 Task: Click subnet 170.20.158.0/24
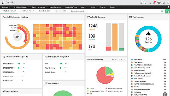coord(9,64)
